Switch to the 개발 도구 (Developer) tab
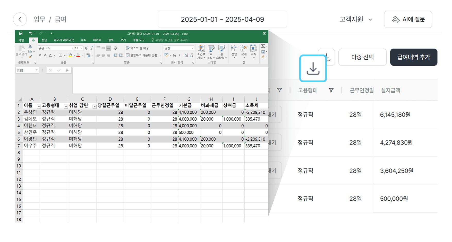 pyautogui.click(x=139, y=40)
